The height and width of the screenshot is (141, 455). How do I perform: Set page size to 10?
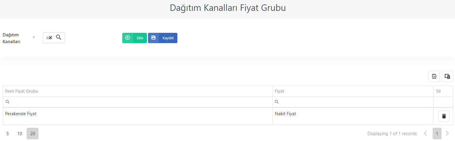[x=20, y=134]
